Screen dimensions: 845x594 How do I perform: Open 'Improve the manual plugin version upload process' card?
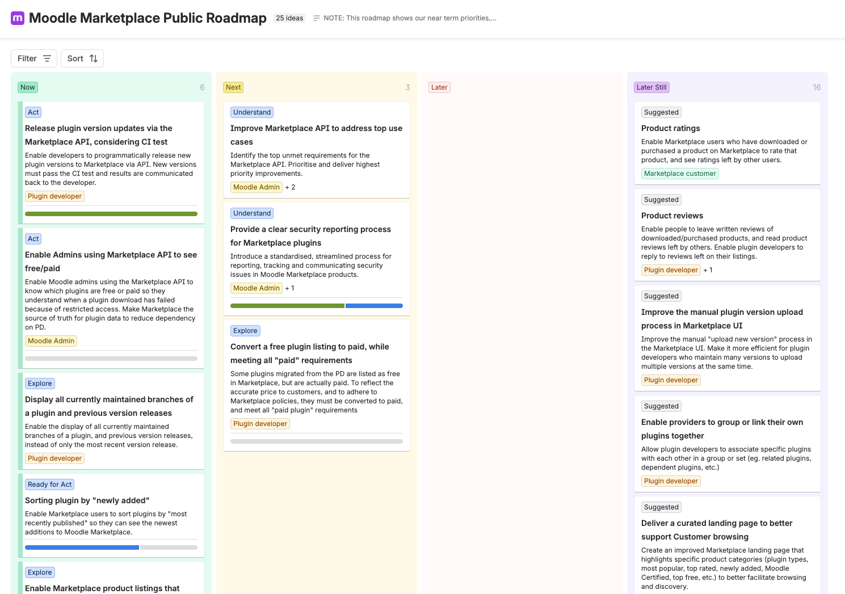pyautogui.click(x=728, y=338)
